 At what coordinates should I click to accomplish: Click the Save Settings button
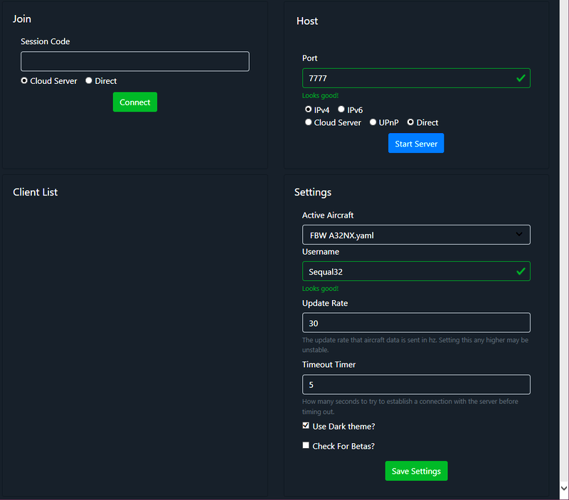[x=416, y=471]
